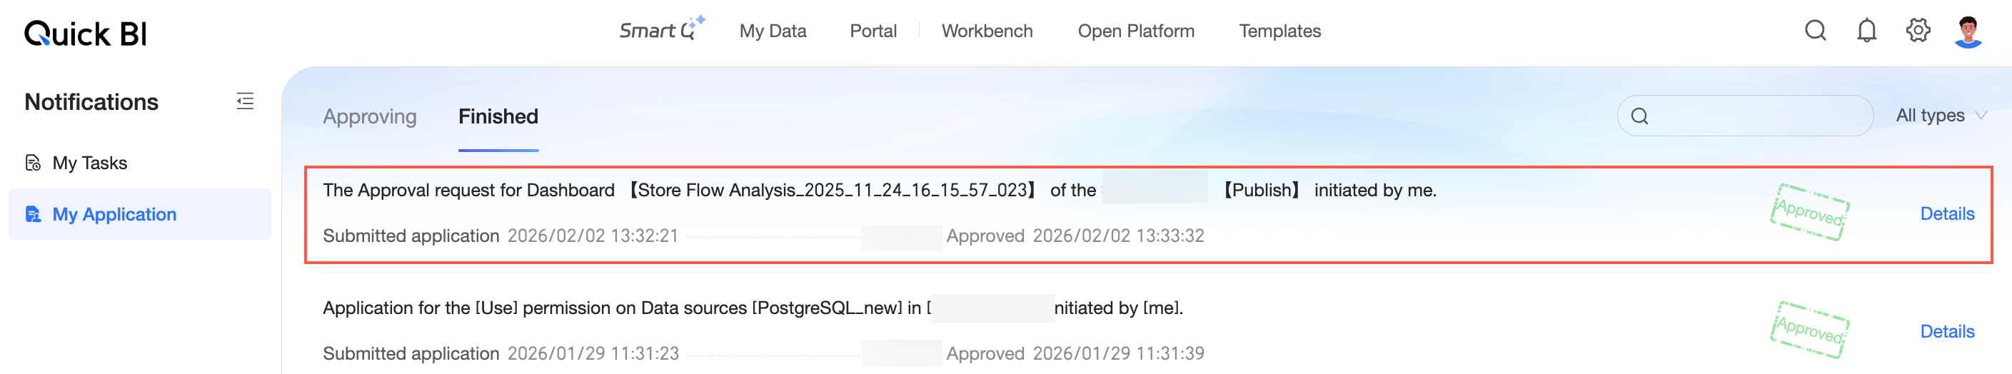Focus the application search field

coord(1745,116)
